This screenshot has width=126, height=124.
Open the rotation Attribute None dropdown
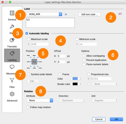(x=40, y=100)
